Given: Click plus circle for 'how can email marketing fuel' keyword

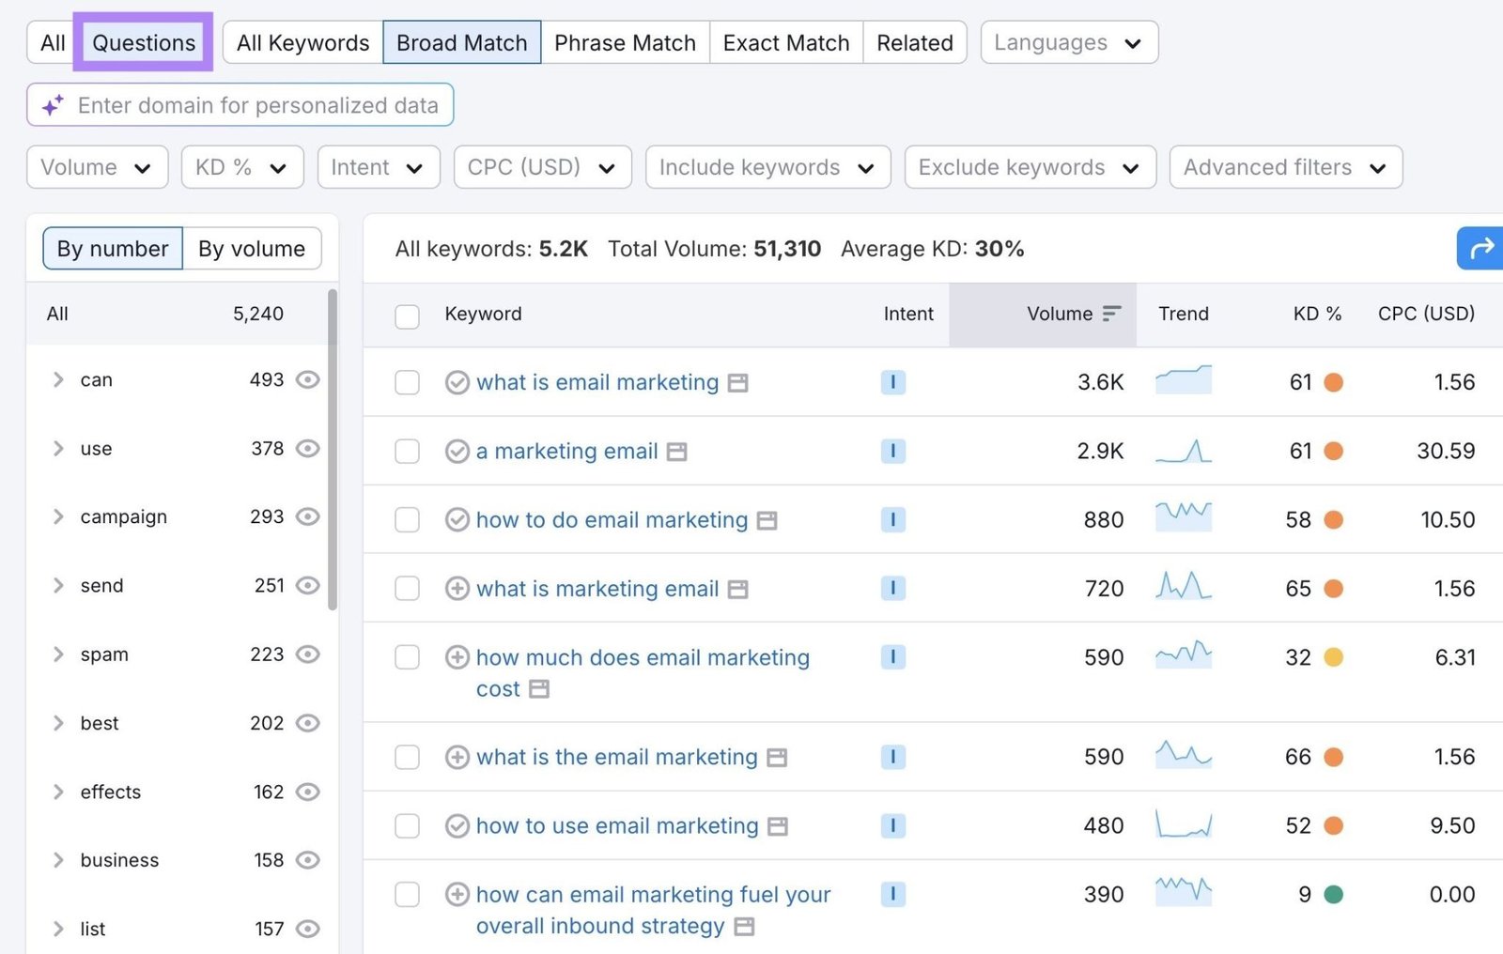Looking at the screenshot, I should tap(457, 895).
